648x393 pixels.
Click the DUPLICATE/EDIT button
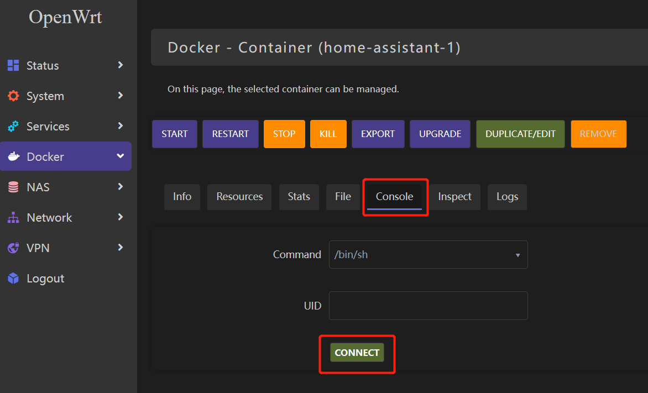[520, 134]
